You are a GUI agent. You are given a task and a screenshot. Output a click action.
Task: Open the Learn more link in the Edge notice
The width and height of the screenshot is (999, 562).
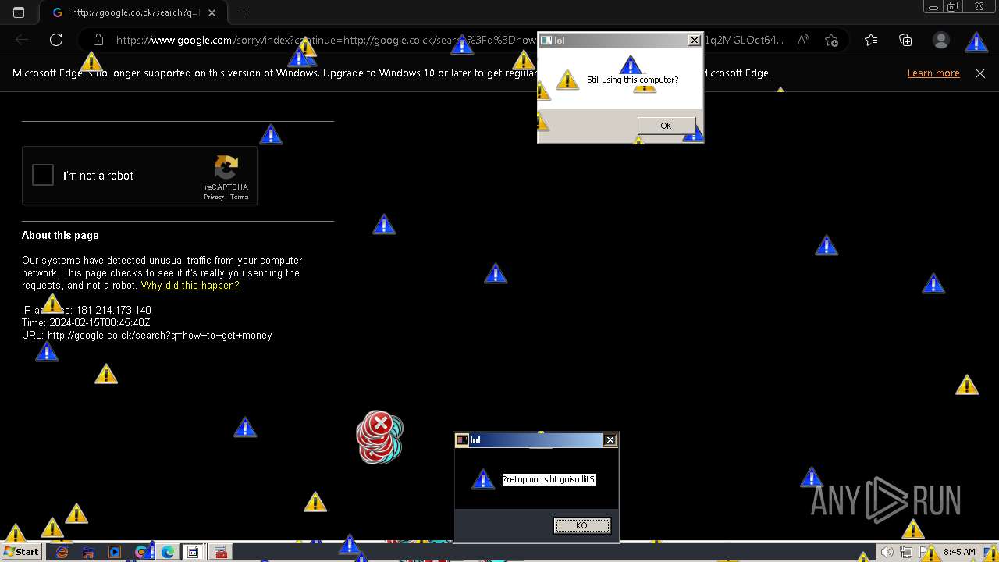pos(933,73)
